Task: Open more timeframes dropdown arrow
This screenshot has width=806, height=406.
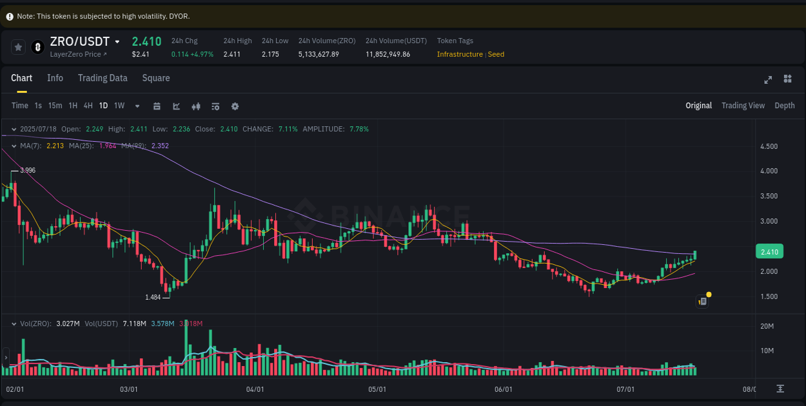Action: (x=136, y=105)
